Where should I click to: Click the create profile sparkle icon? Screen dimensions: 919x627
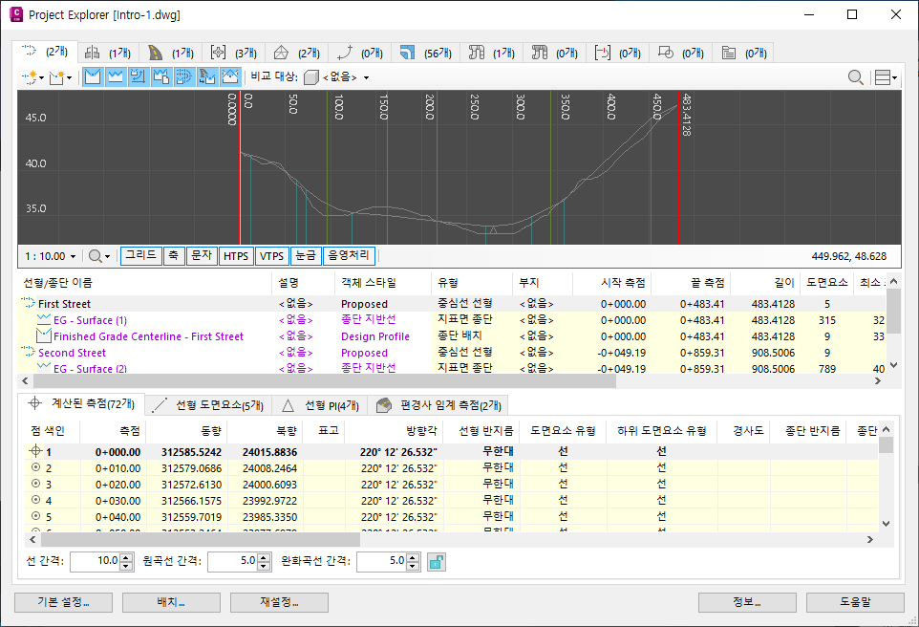coord(57,76)
